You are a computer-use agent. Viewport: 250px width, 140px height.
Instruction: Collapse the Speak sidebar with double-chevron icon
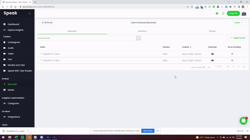click(x=30, y=13)
